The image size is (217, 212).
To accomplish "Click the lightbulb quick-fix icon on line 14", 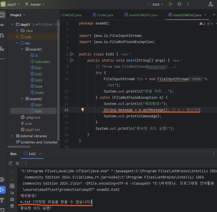I will click(83, 110).
